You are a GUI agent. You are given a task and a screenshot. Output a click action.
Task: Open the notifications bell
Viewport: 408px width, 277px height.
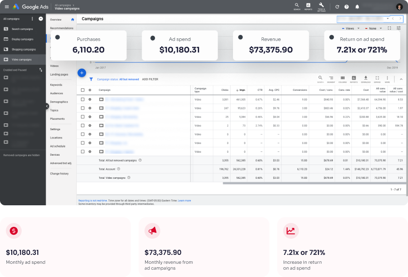(x=357, y=7)
